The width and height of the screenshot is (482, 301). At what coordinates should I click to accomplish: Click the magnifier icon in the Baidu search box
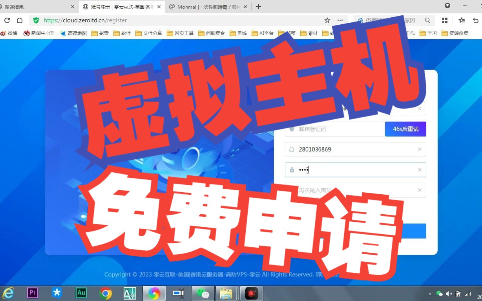427,20
